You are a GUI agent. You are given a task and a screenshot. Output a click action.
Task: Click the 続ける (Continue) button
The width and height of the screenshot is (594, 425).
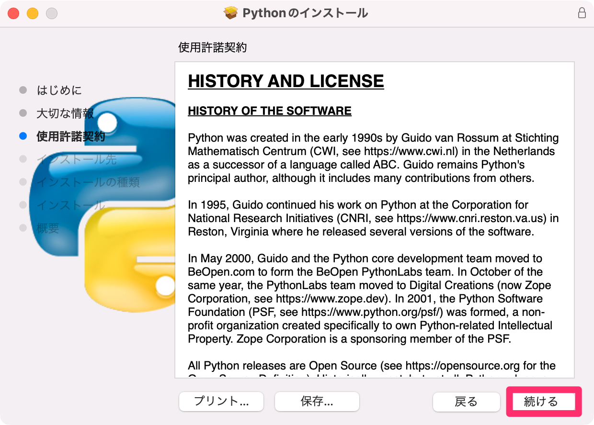[544, 402]
